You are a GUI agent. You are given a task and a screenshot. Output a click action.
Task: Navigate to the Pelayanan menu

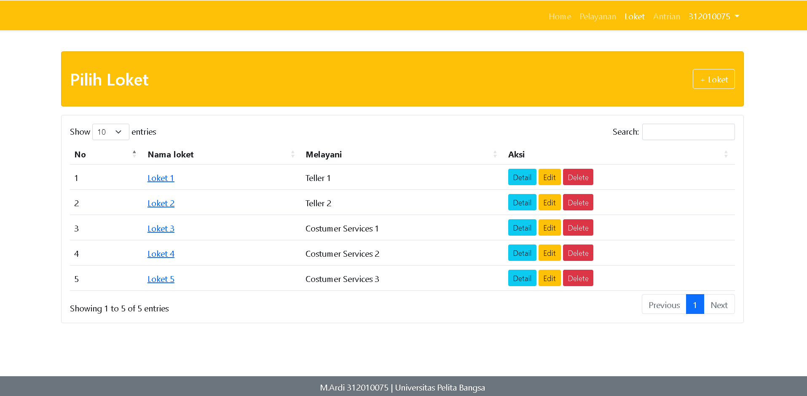598,16
